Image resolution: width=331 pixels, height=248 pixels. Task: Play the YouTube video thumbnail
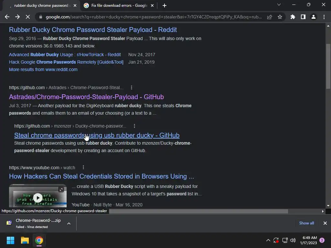[x=38, y=198]
